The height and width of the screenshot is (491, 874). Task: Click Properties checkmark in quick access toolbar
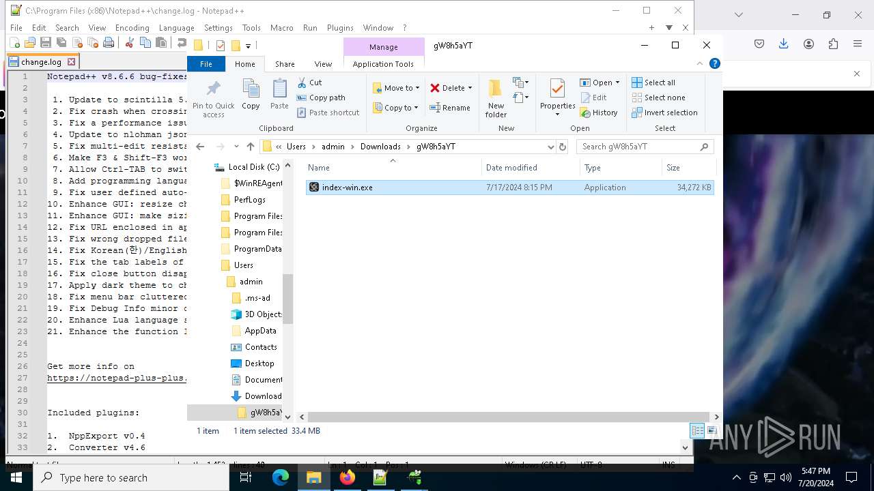coord(220,46)
